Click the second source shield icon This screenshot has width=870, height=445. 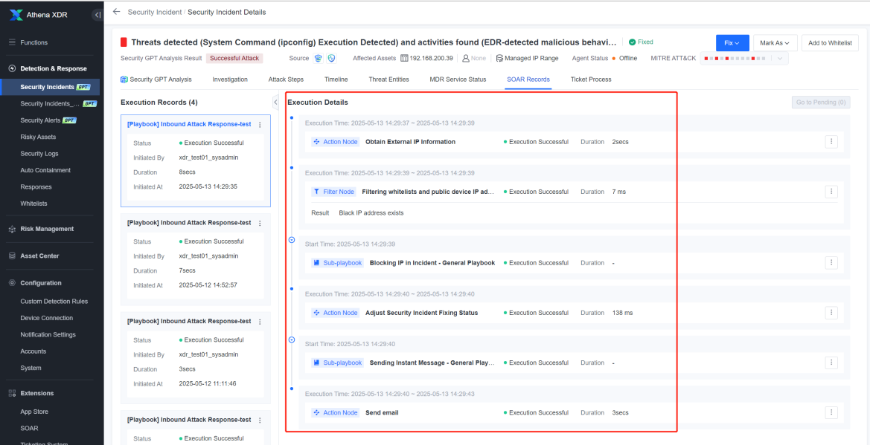[331, 58]
